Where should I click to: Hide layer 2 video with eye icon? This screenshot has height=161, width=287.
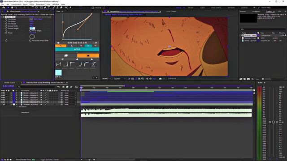point(2,95)
